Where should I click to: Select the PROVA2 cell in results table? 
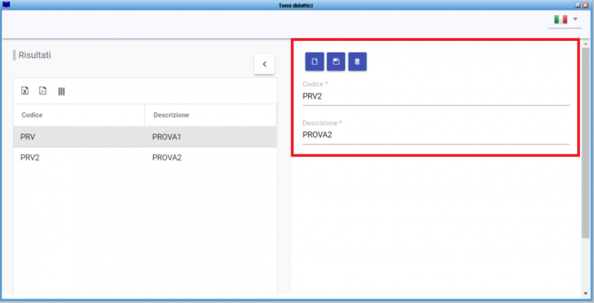(x=210, y=157)
